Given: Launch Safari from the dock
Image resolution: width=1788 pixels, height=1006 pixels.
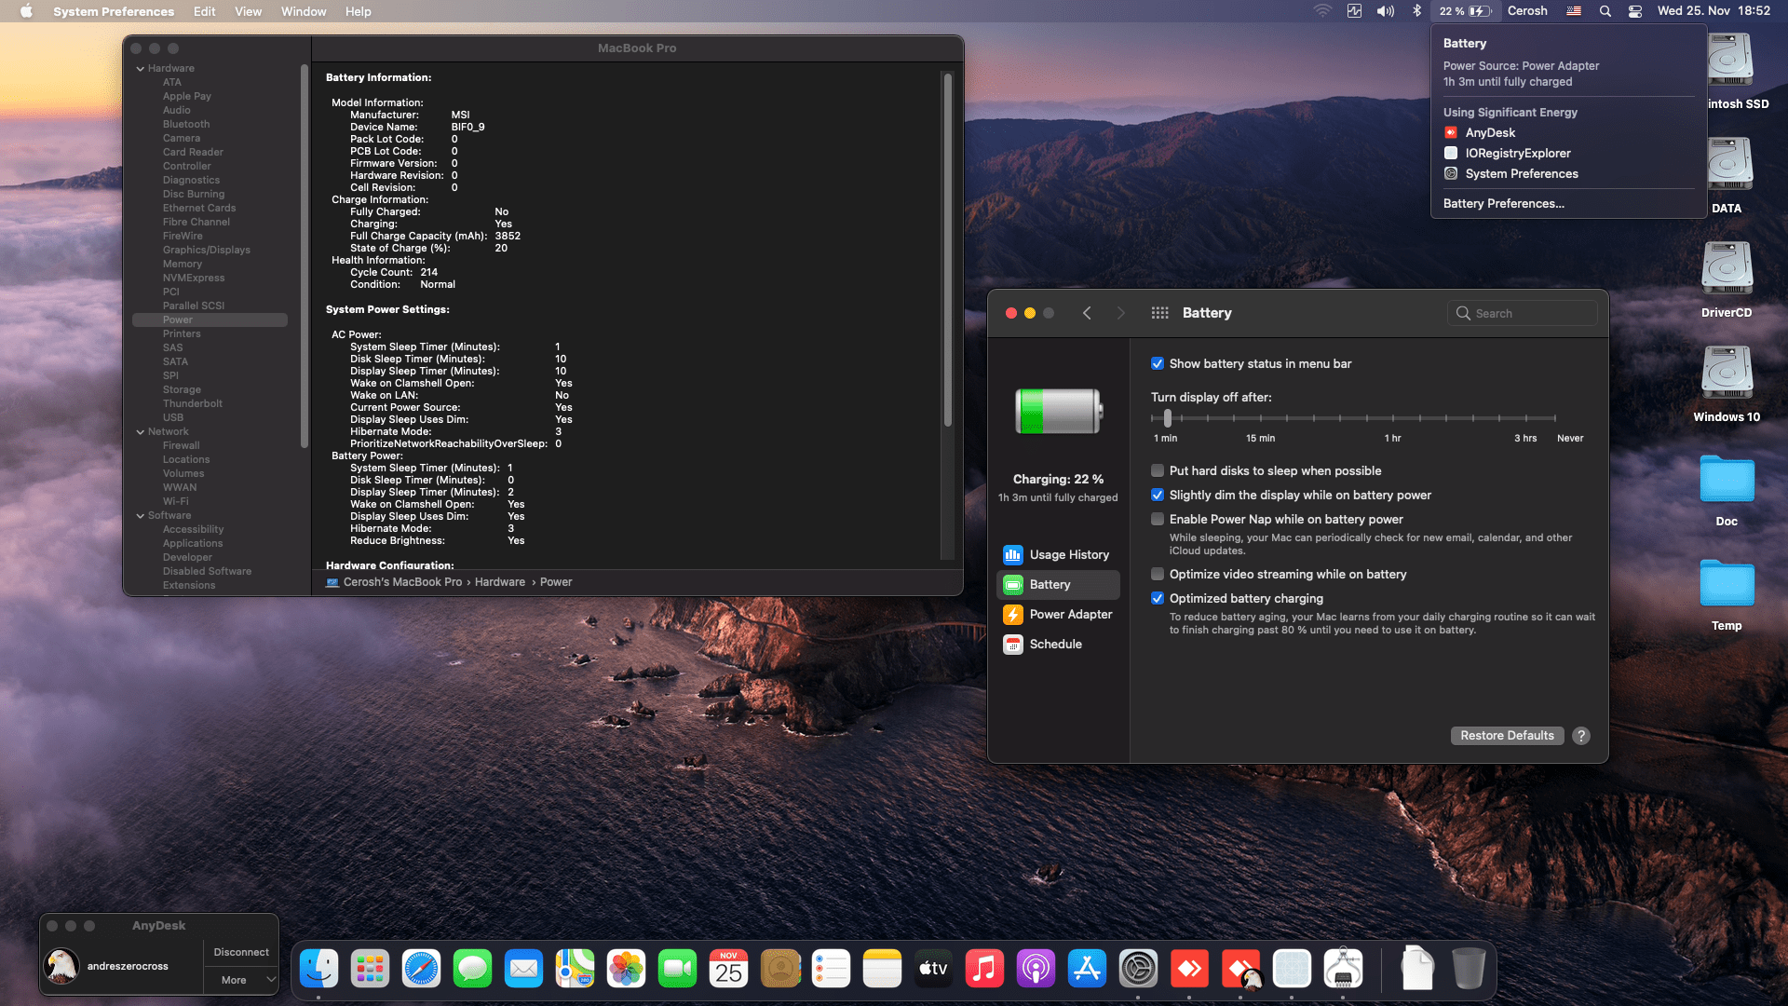Looking at the screenshot, I should [x=421, y=968].
